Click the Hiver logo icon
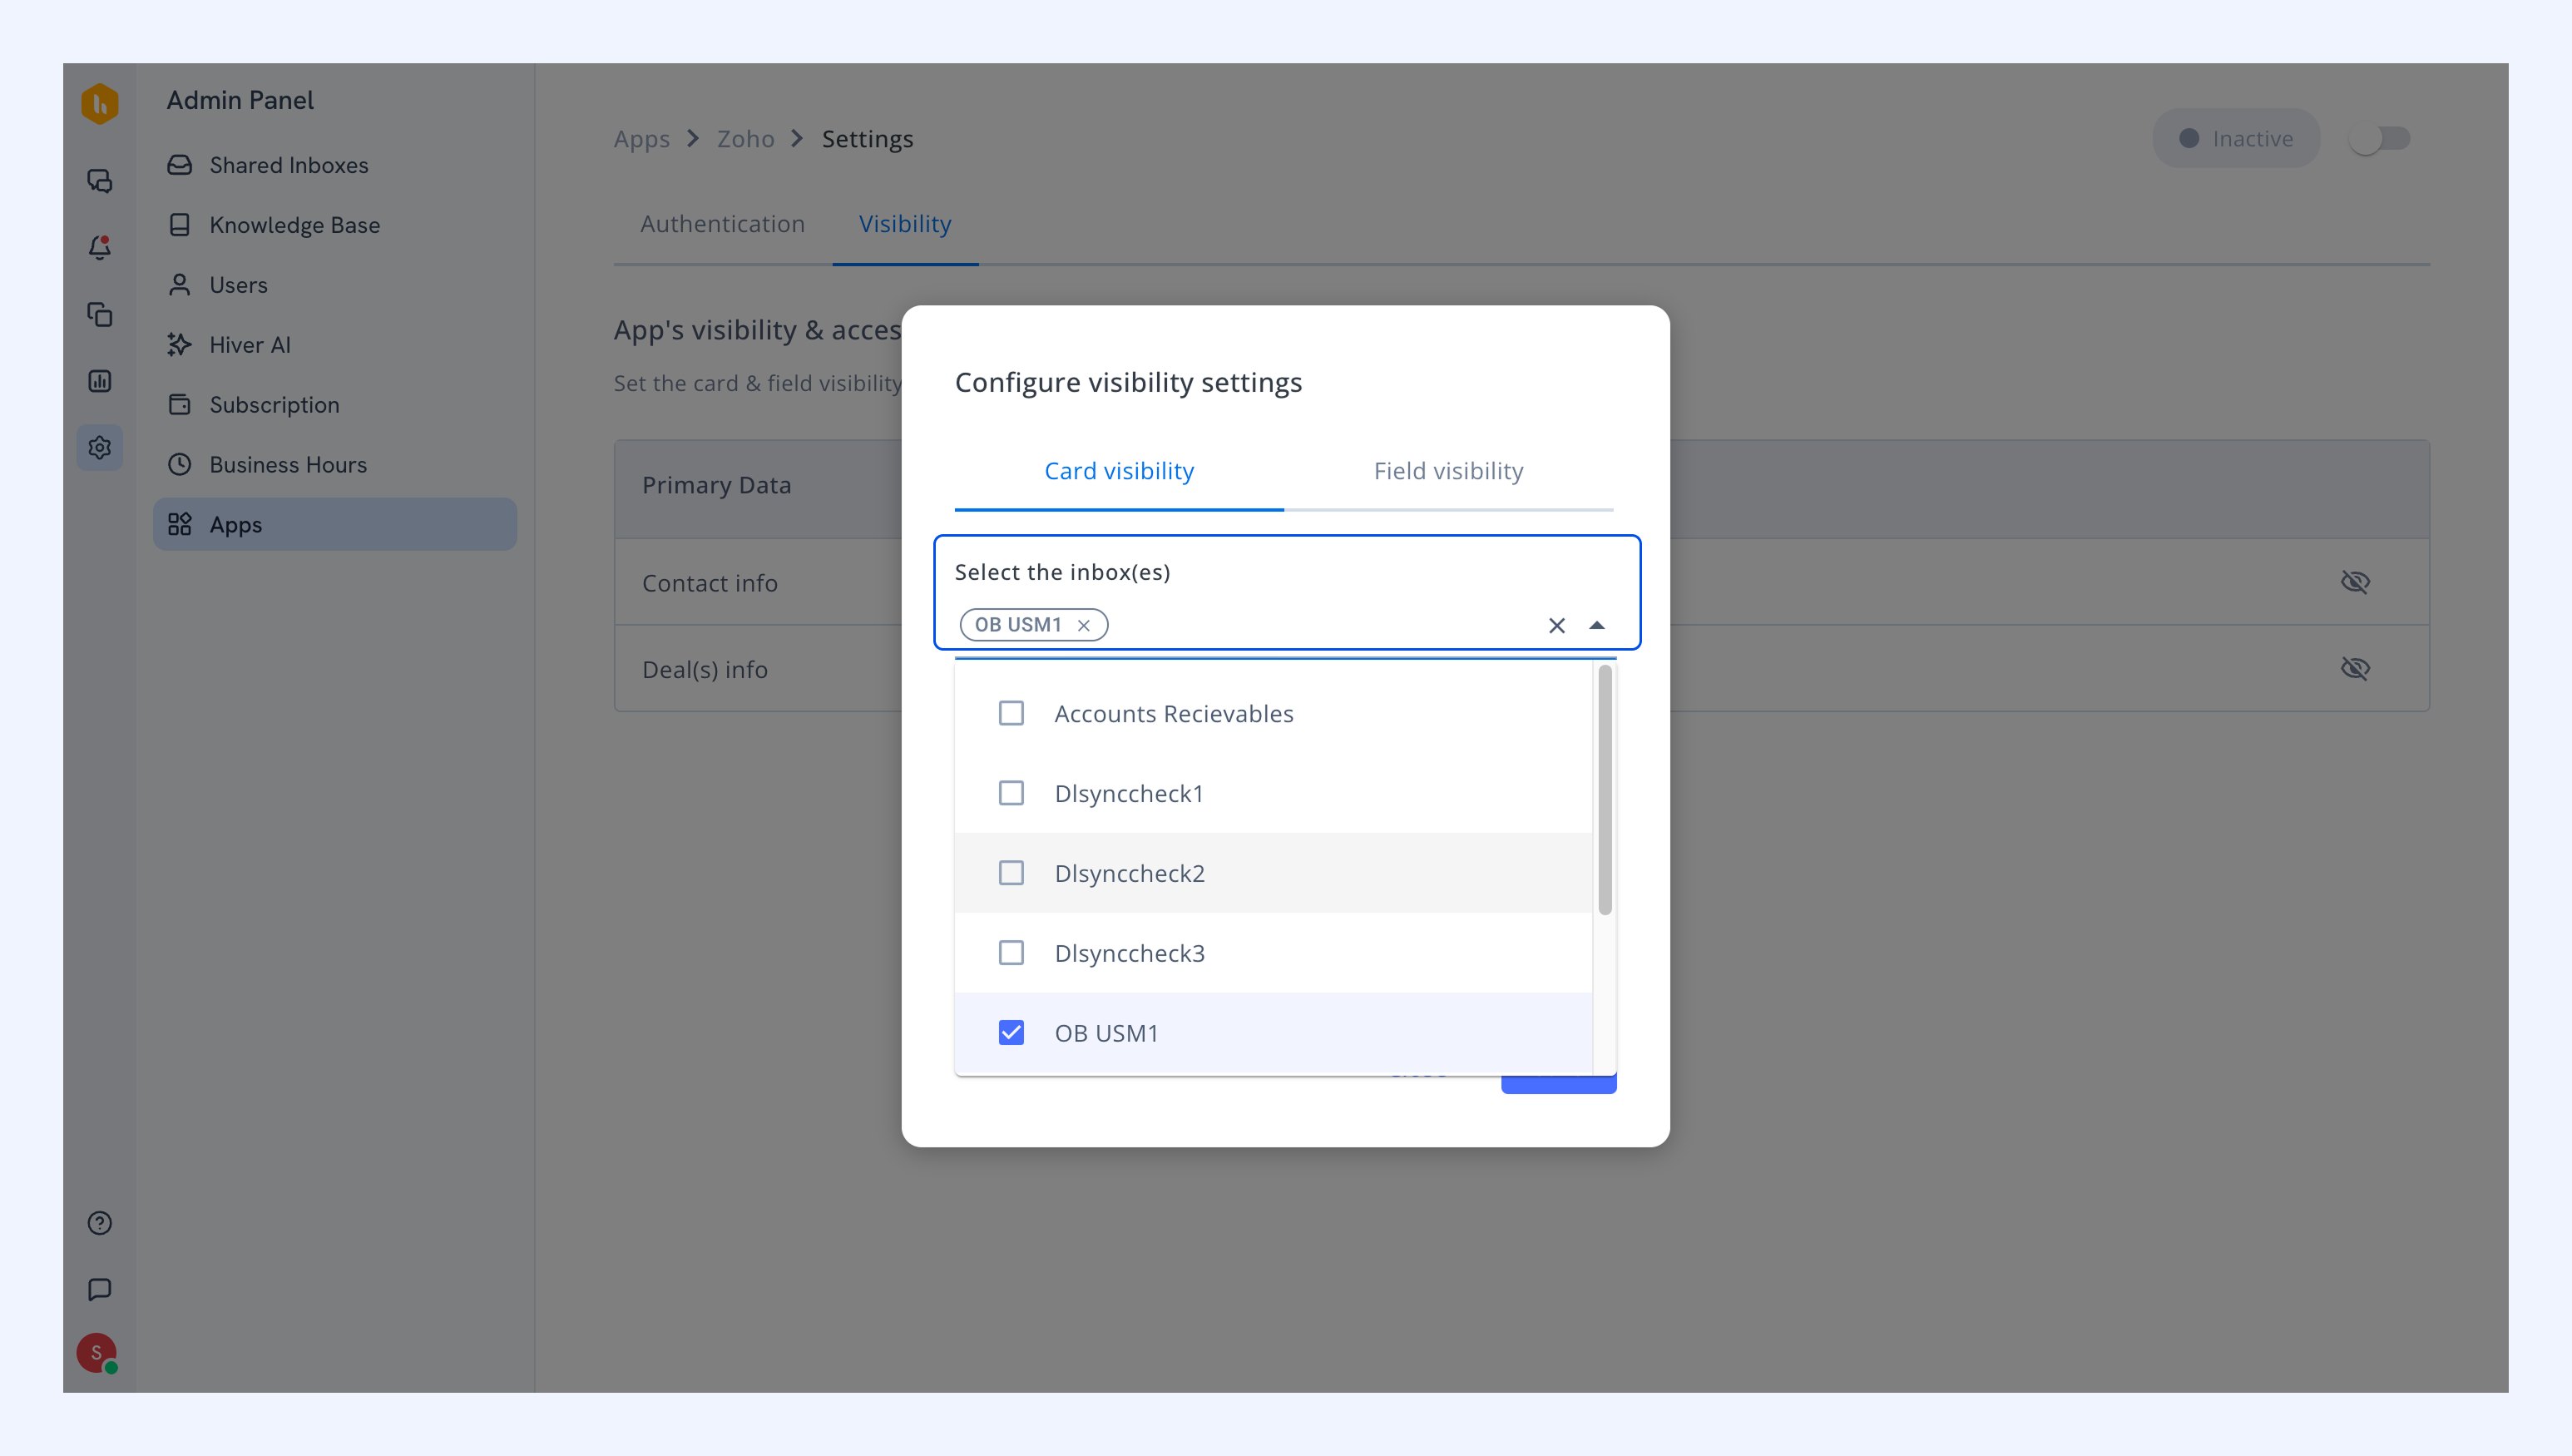2572x1456 pixels. click(100, 103)
